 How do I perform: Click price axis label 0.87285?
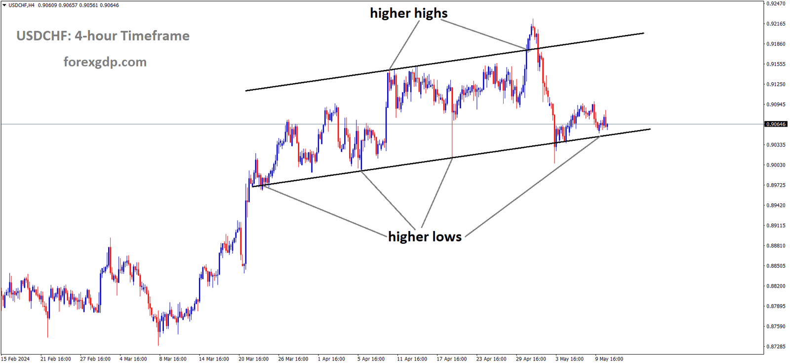coord(776,347)
